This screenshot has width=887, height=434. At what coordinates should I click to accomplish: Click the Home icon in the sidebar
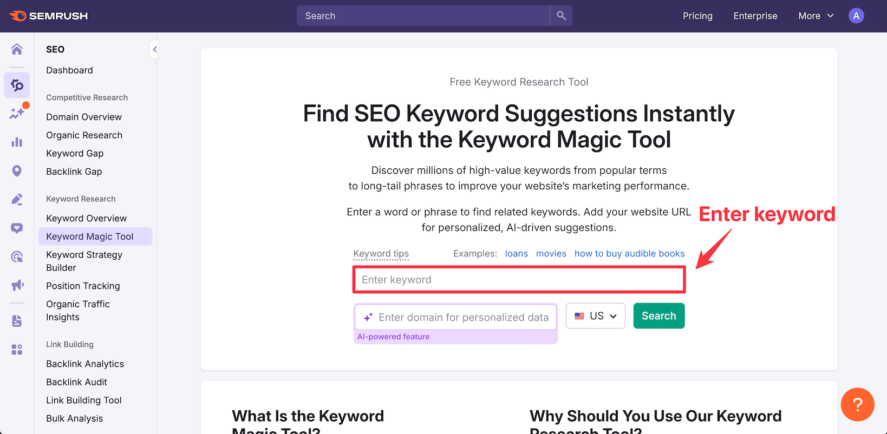(x=17, y=49)
